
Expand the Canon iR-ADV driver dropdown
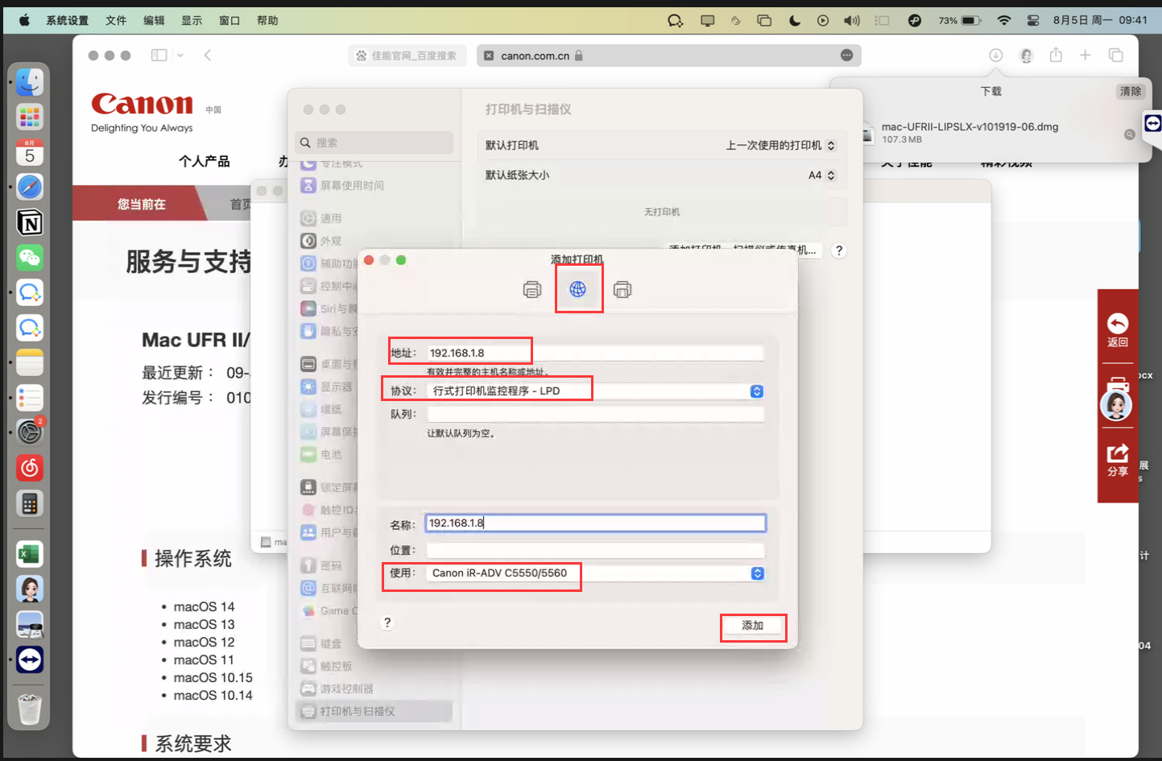click(x=757, y=573)
